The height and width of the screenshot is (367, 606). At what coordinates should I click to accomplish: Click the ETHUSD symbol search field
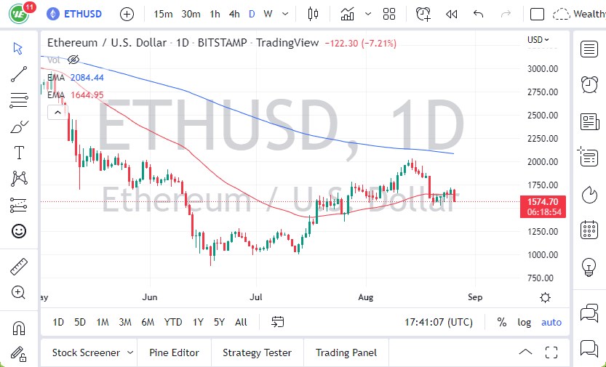83,14
